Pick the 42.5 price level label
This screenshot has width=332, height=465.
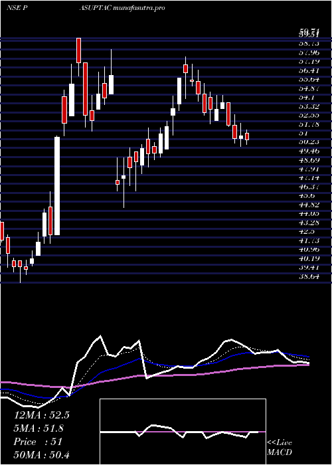pyautogui.click(x=306, y=231)
